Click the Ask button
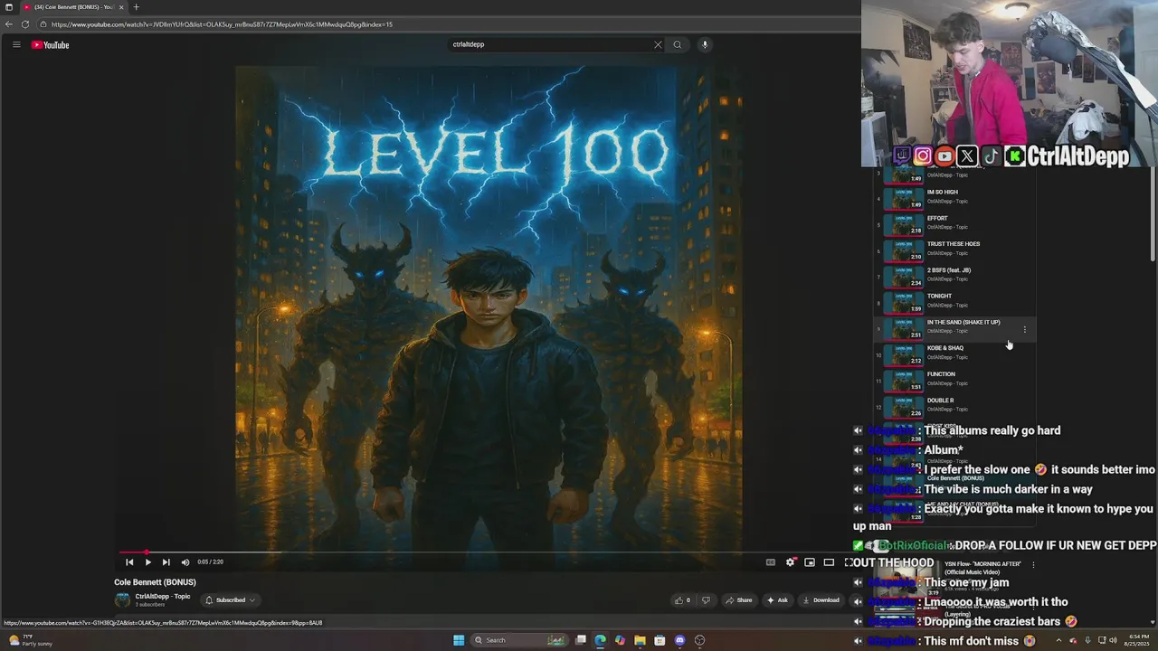The width and height of the screenshot is (1158, 651). point(777,600)
